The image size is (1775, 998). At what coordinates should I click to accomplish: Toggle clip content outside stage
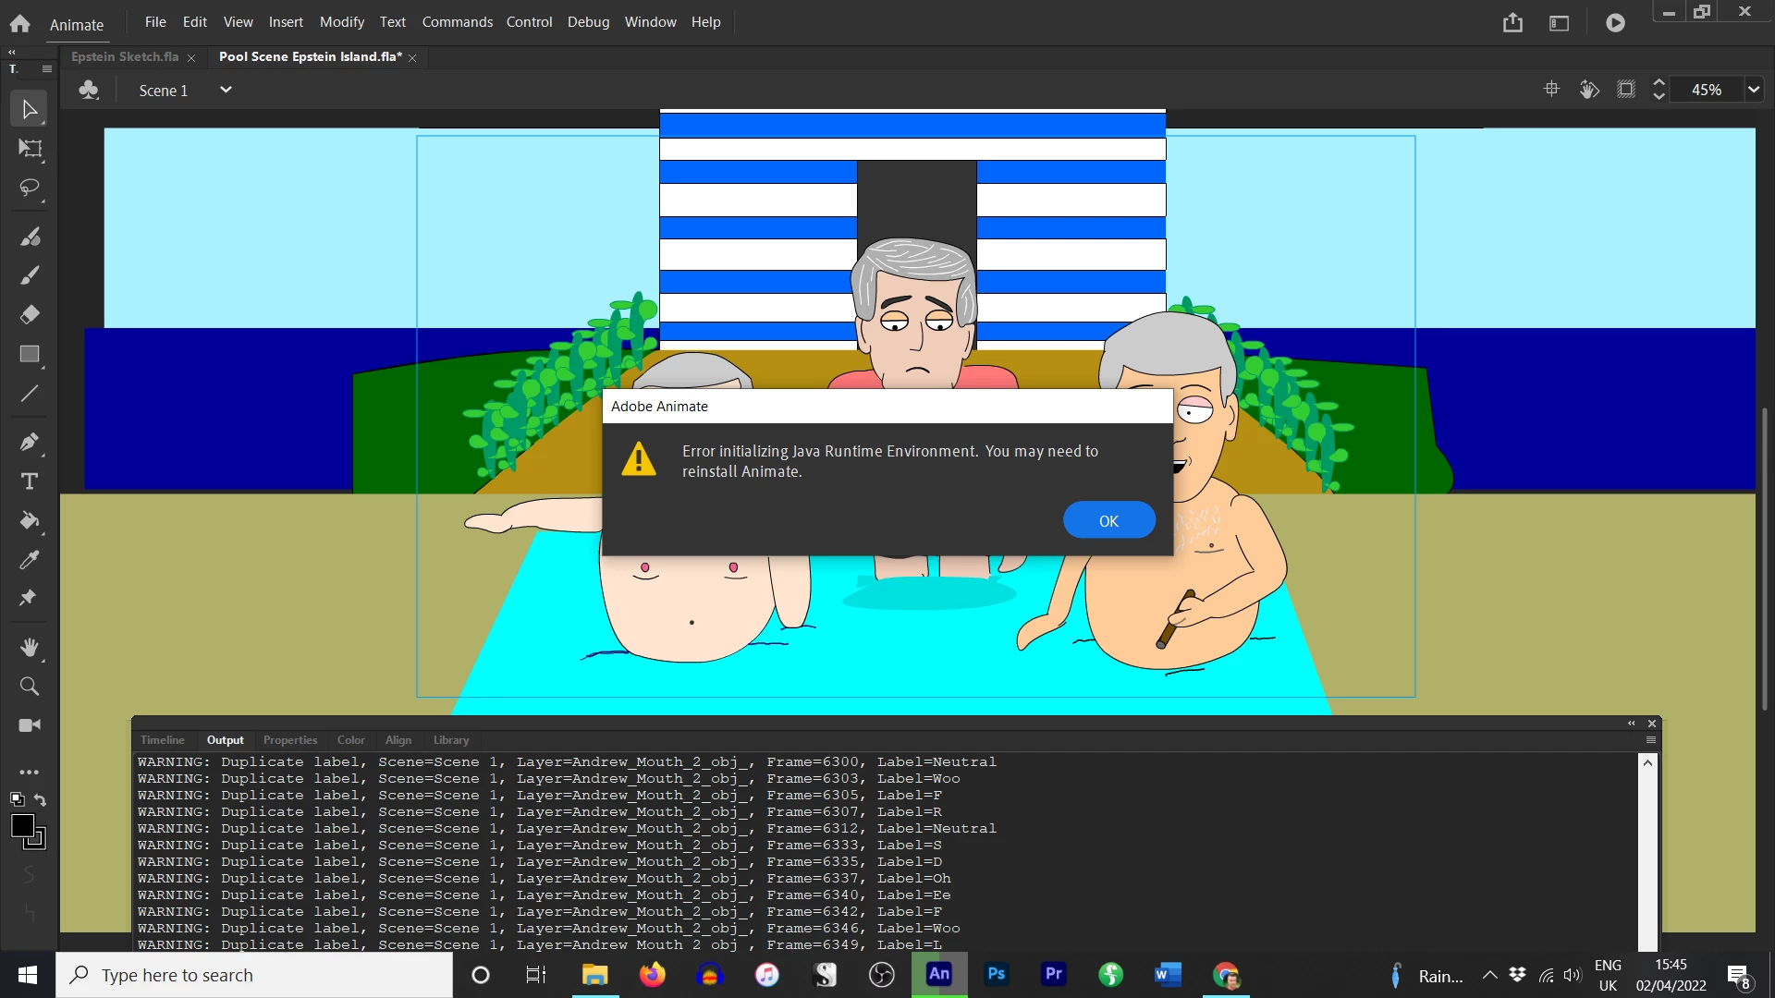(1626, 90)
